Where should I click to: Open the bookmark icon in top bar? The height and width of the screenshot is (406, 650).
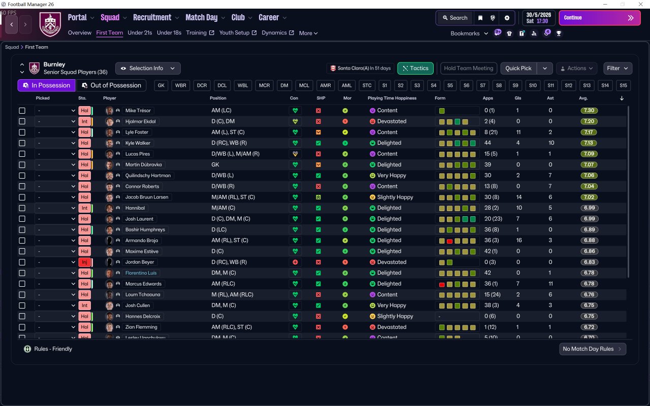pyautogui.click(x=480, y=18)
